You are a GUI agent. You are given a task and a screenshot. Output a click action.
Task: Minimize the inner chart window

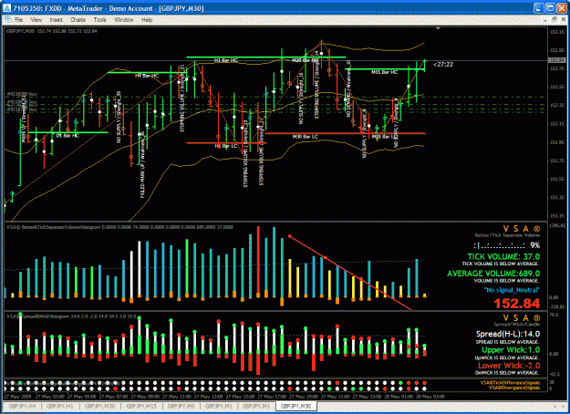click(x=544, y=20)
